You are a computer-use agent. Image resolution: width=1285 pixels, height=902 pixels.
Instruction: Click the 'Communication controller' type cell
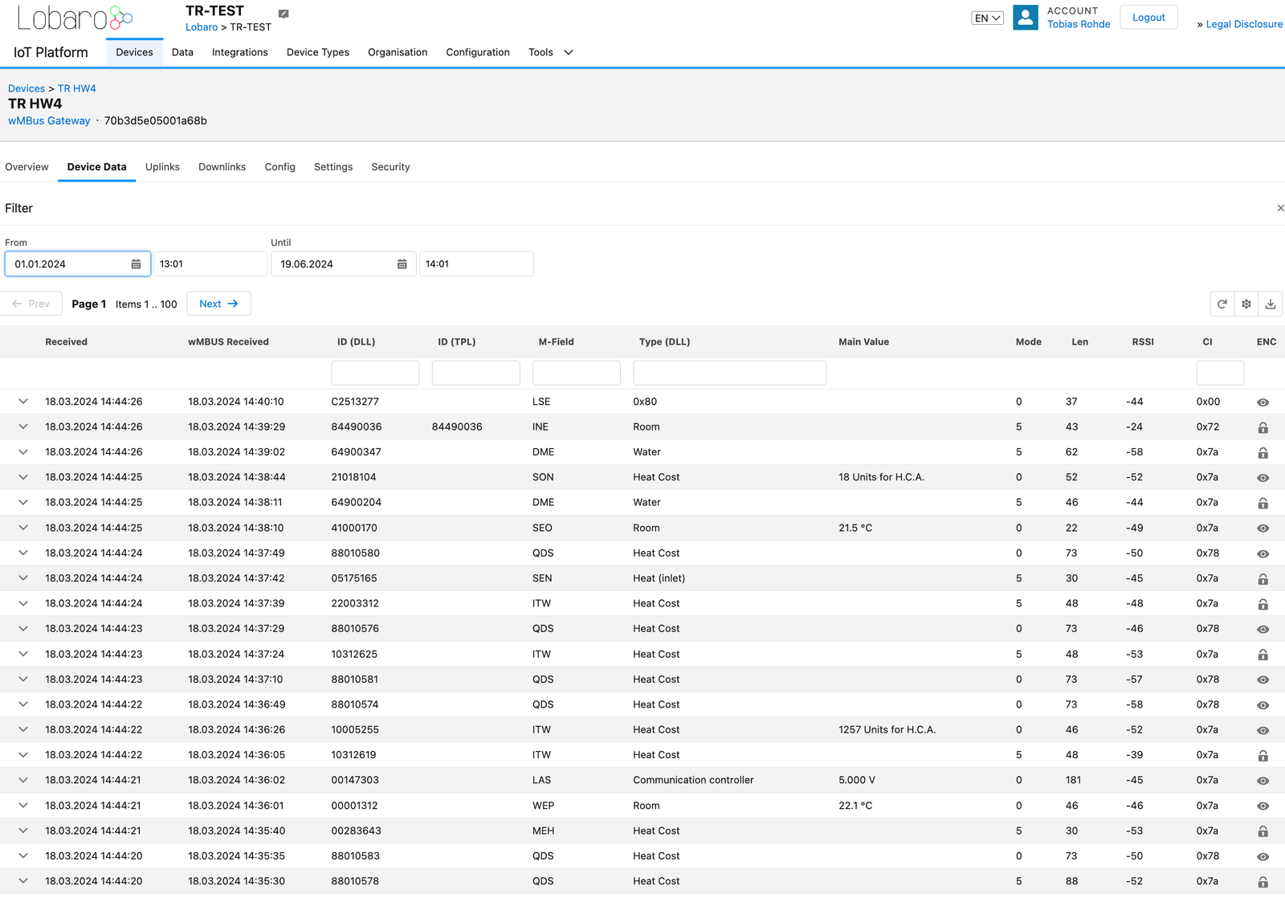(x=693, y=780)
